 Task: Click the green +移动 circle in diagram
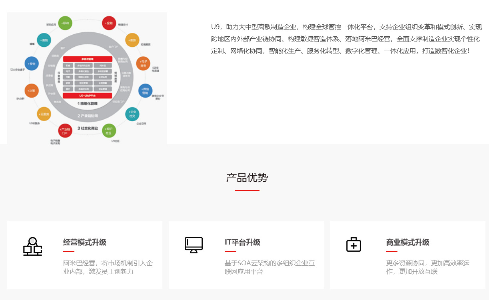coord(65,23)
